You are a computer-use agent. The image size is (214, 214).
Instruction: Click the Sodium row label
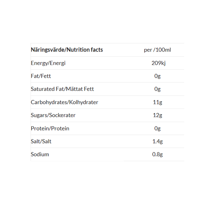[40, 154]
